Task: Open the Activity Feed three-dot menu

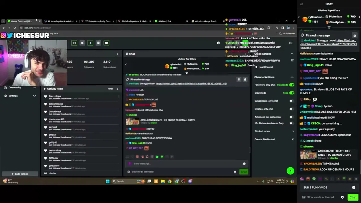Action: point(118,89)
